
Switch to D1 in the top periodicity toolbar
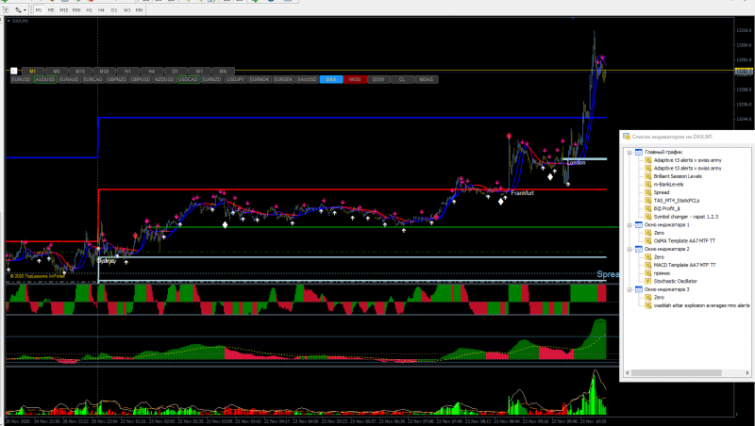114,9
